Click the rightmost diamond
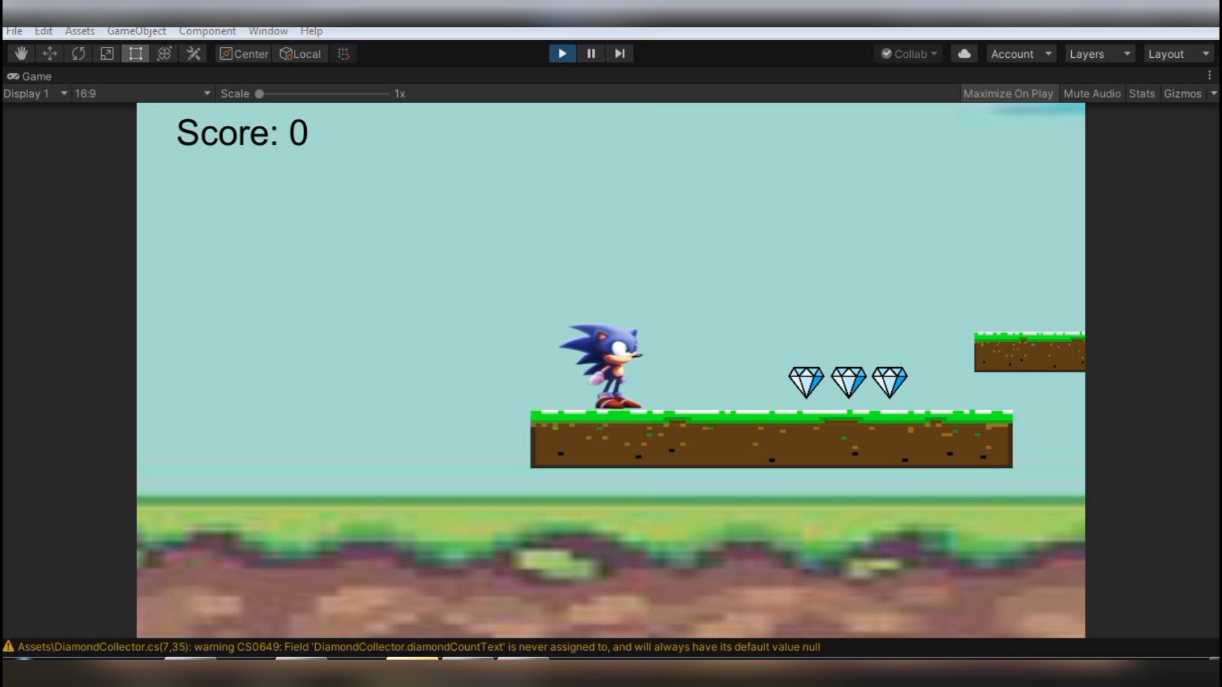Viewport: 1222px width, 687px height. [889, 382]
